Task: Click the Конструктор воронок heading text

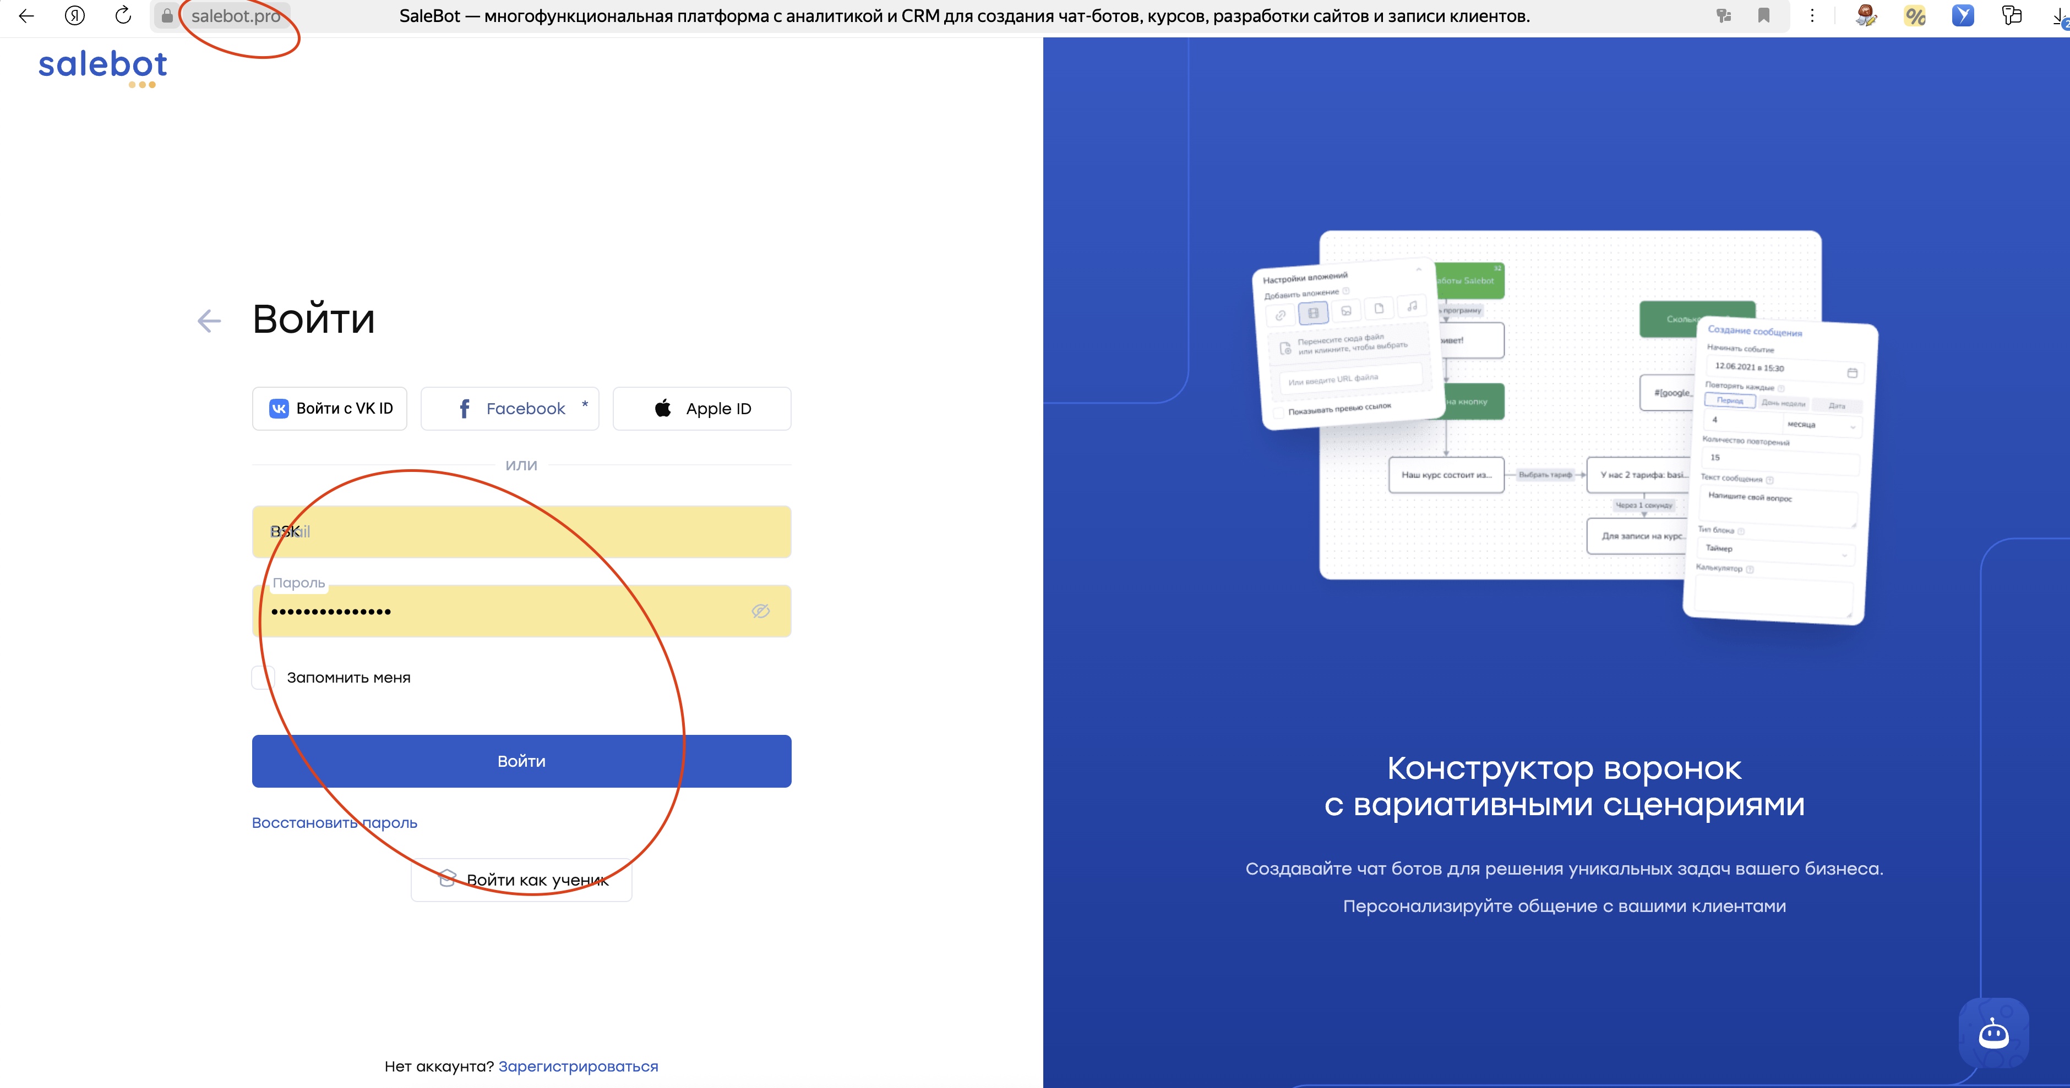Action: pos(1564,786)
